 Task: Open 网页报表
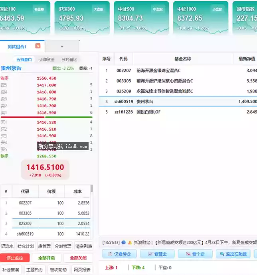82,269
